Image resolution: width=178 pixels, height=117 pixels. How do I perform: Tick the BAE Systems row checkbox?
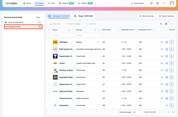point(49,49)
